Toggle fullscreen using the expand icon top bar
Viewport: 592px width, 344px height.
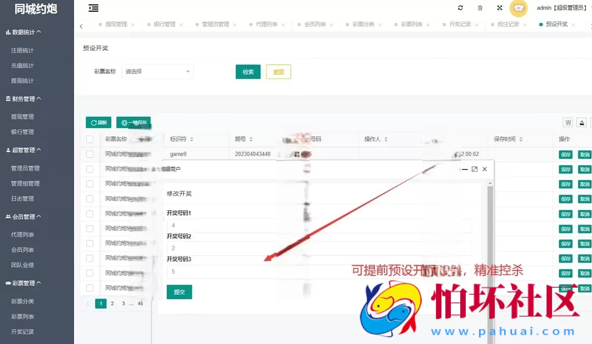[x=499, y=8]
